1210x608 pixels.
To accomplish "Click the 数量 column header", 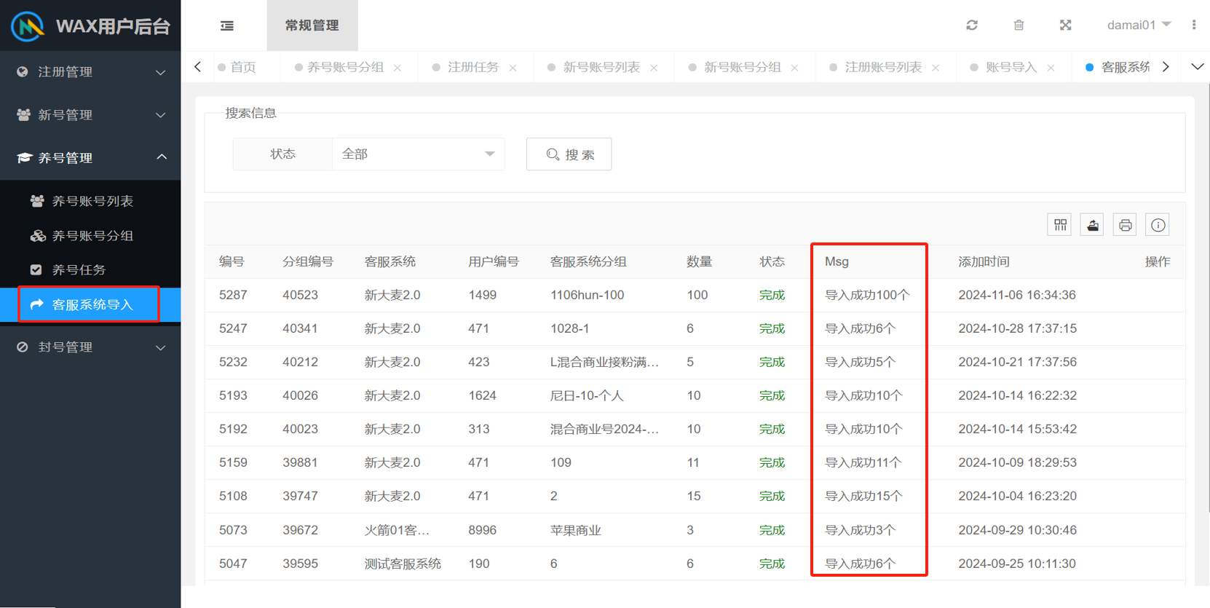I will click(x=699, y=261).
